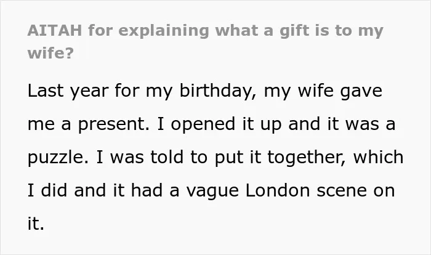Select the word "together," in the paragraph

point(307,158)
